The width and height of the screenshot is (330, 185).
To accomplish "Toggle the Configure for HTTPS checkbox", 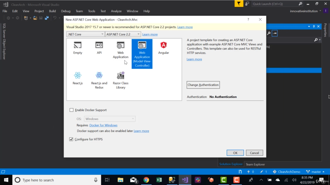I will (71, 139).
